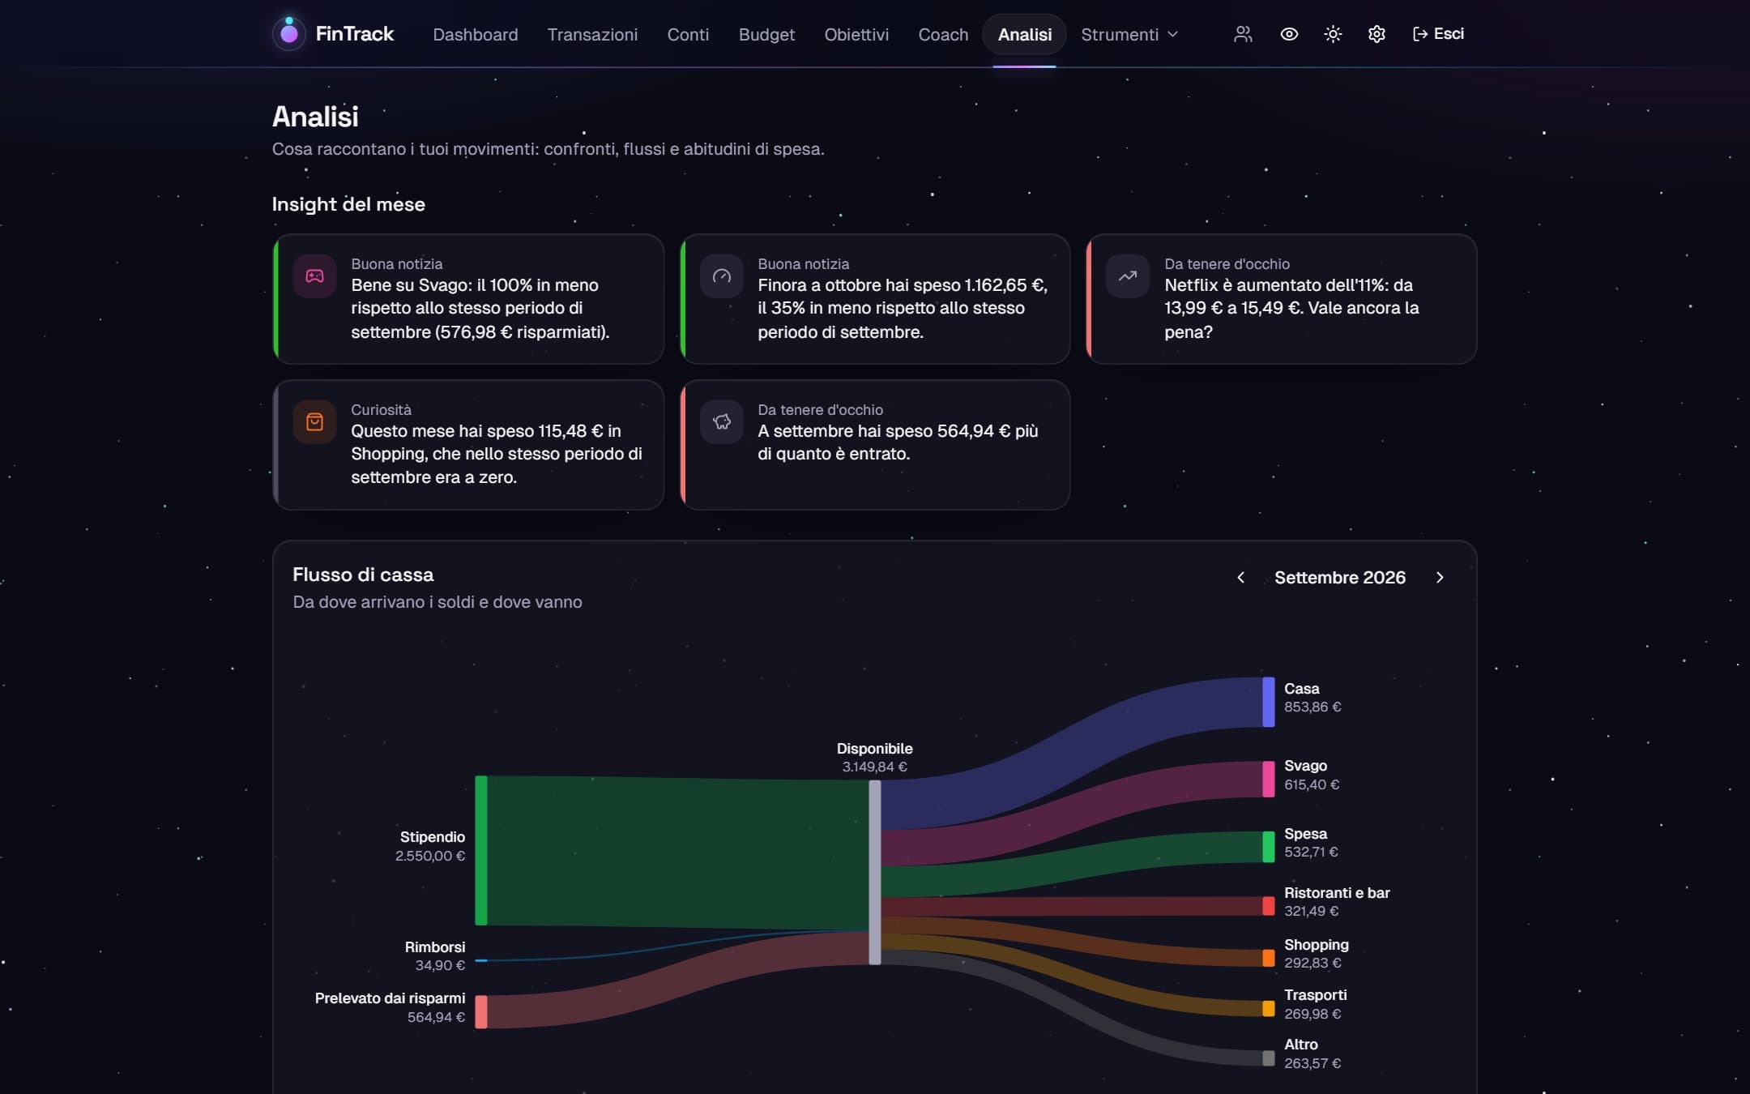Open the users/household icon in header

click(1243, 34)
